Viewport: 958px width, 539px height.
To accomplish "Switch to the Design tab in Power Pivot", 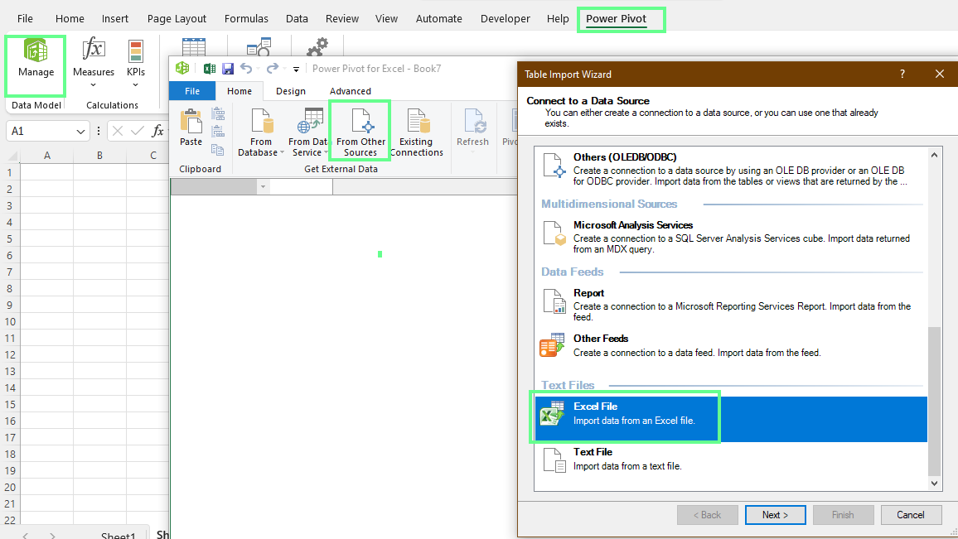I will point(292,91).
